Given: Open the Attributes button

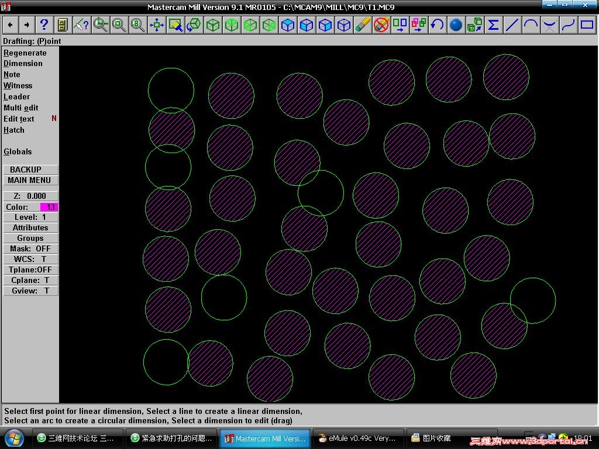Looking at the screenshot, I should tap(30, 227).
